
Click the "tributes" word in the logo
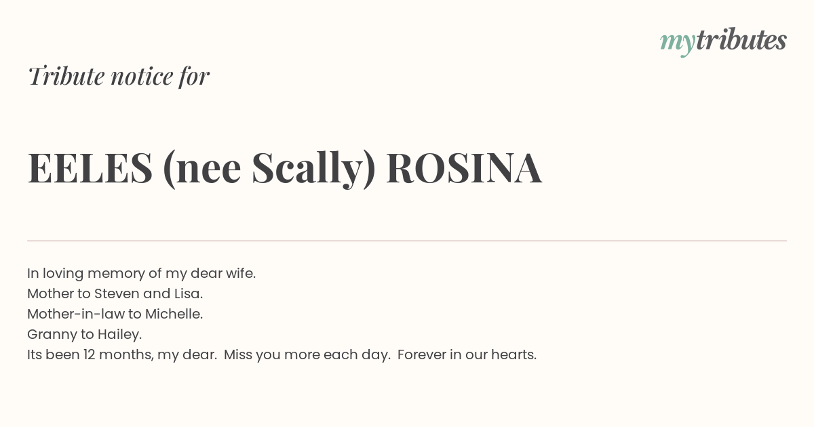741,40
